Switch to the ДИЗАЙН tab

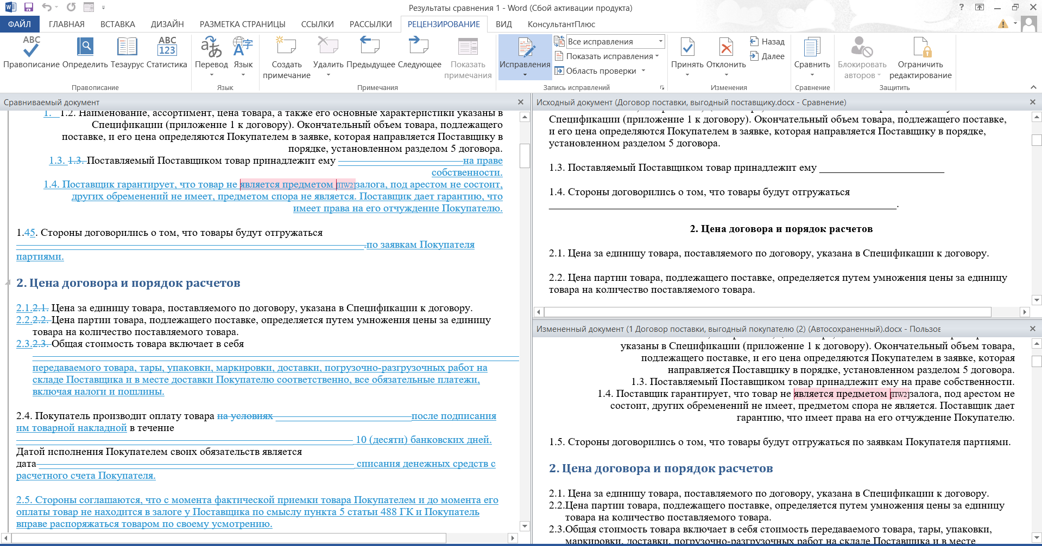(167, 24)
